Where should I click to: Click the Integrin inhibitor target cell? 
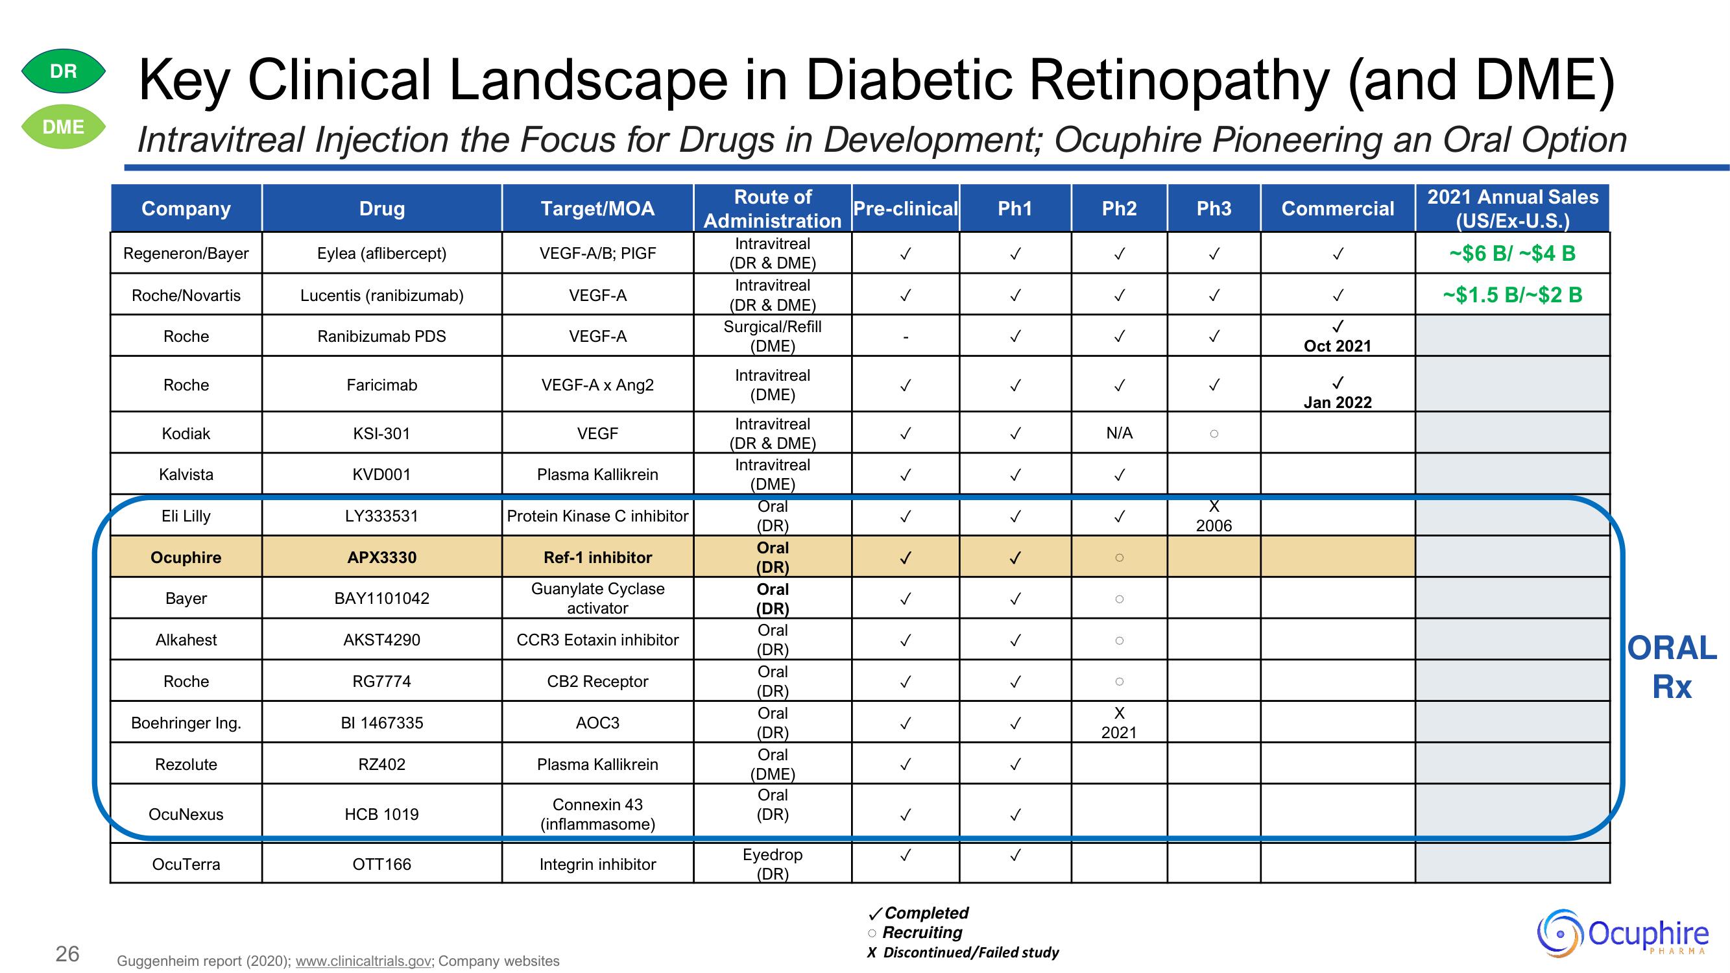tap(597, 864)
